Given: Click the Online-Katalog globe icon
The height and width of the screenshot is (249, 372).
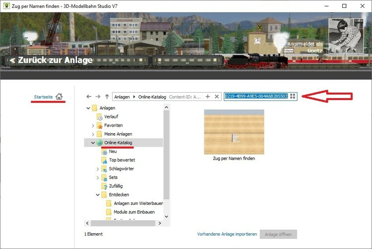Looking at the screenshot, I should (x=99, y=143).
